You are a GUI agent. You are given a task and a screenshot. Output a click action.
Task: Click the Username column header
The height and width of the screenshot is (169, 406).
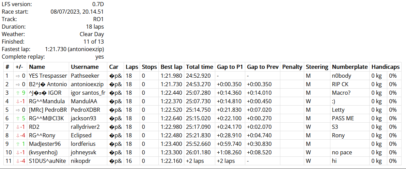click(x=84, y=67)
